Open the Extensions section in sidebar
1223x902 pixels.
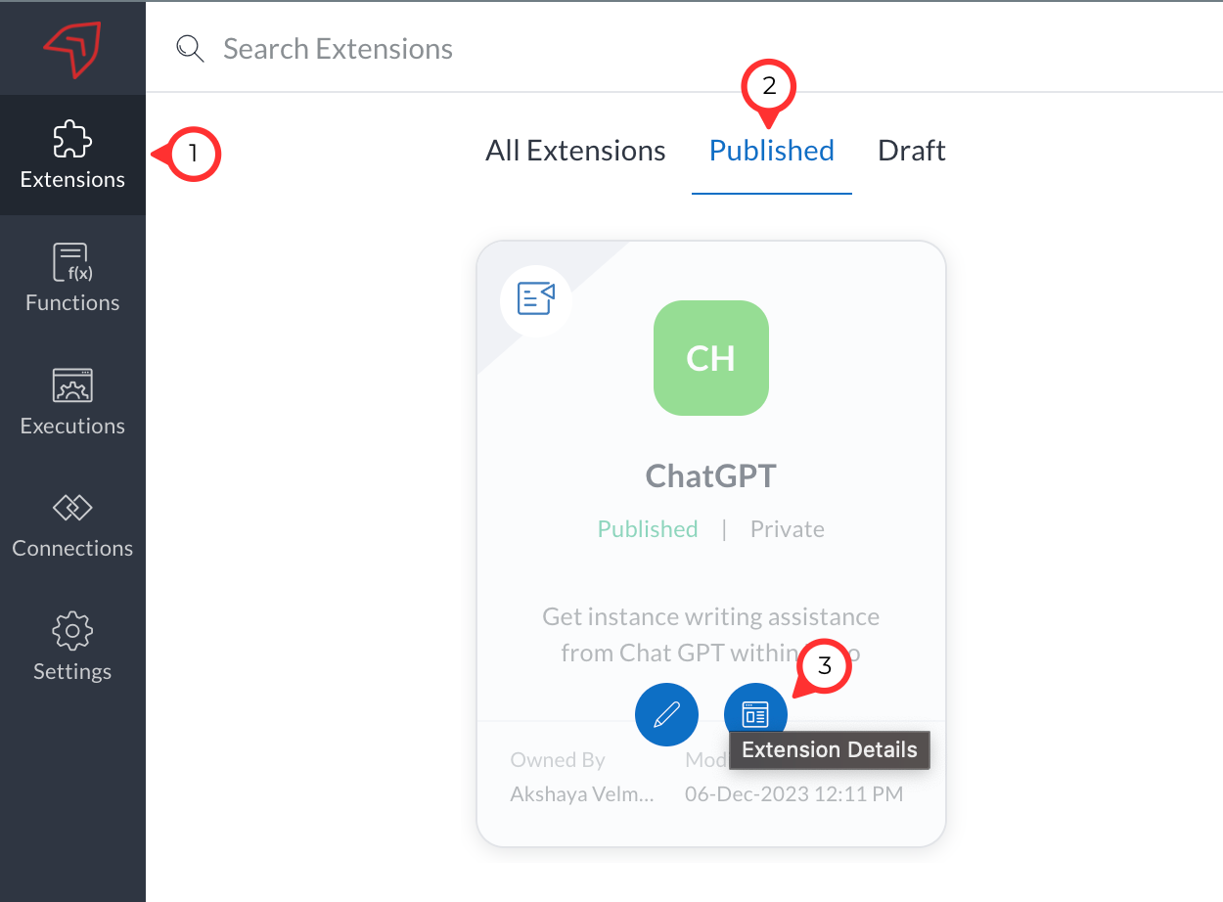(72, 155)
